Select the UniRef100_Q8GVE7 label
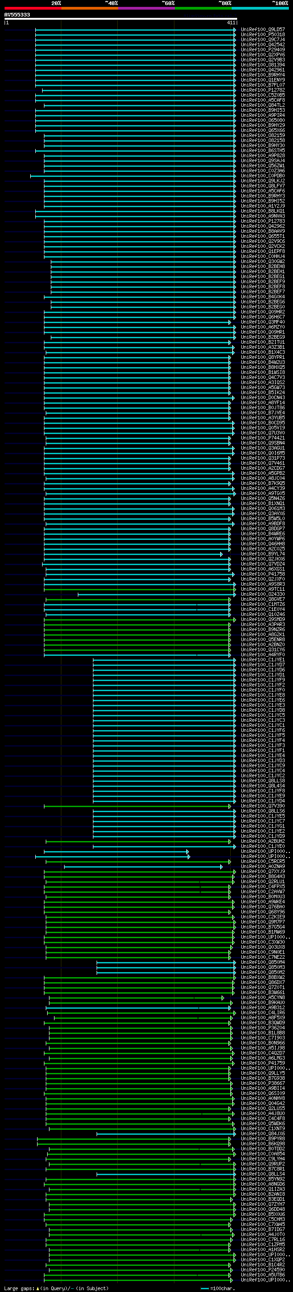Image resolution: width=293 pixels, height=1292 pixels. [x=263, y=599]
